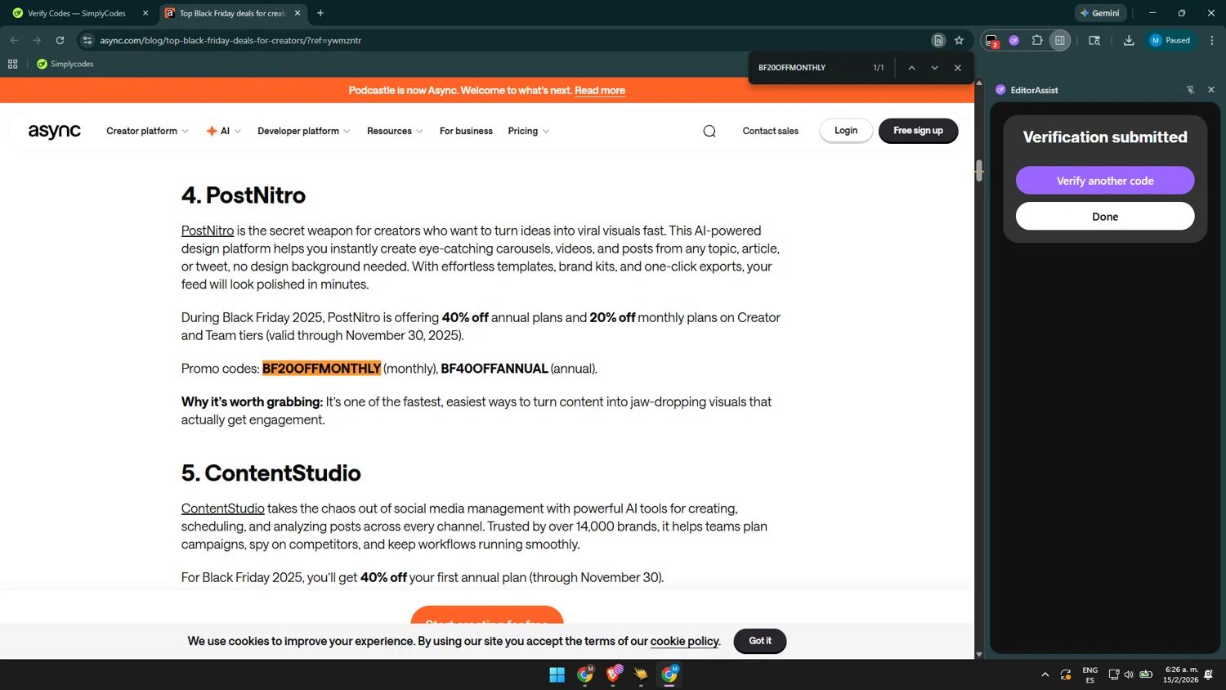Open the Chrome profile Paused button
1226x690 pixels.
point(1171,40)
